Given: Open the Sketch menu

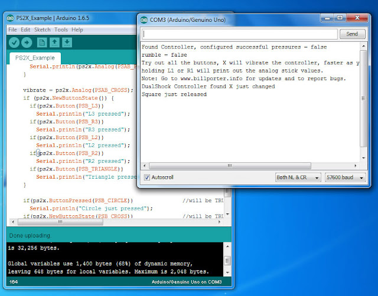Looking at the screenshot, I should (x=43, y=29).
